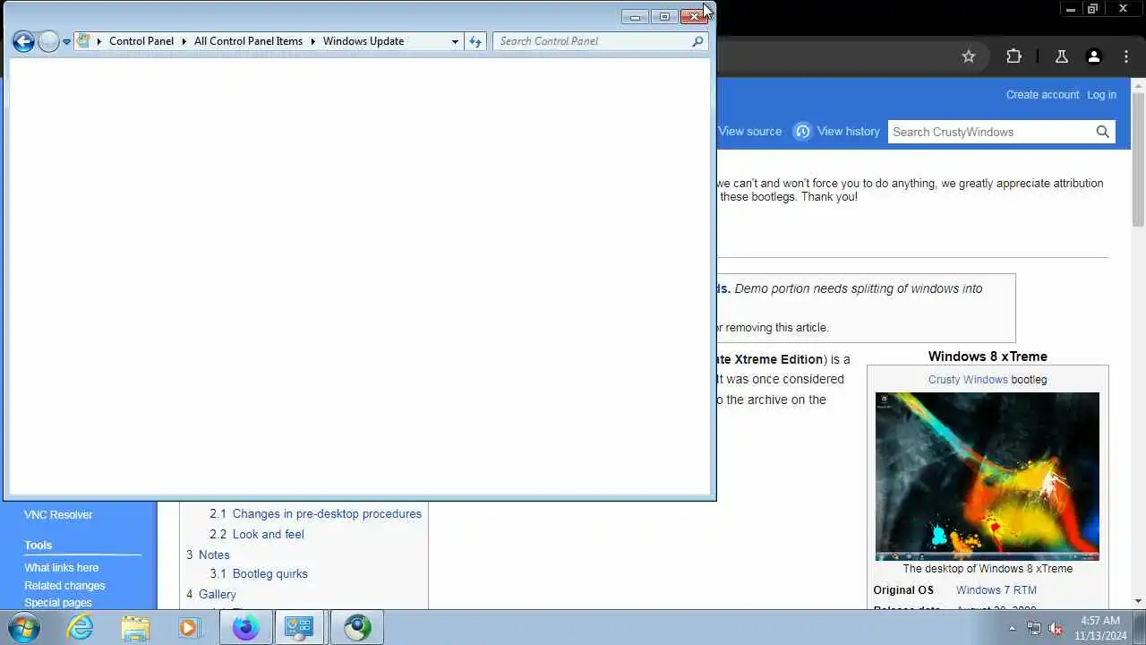Jump to 'Notes' contents entry
This screenshot has width=1146, height=645.
tap(214, 555)
